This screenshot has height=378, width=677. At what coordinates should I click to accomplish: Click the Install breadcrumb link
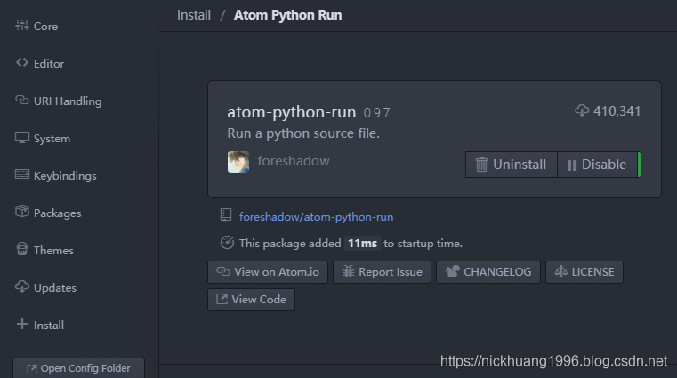[194, 15]
